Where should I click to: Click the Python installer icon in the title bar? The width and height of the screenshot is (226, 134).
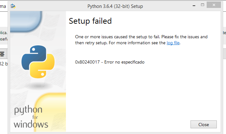coord(13,6)
